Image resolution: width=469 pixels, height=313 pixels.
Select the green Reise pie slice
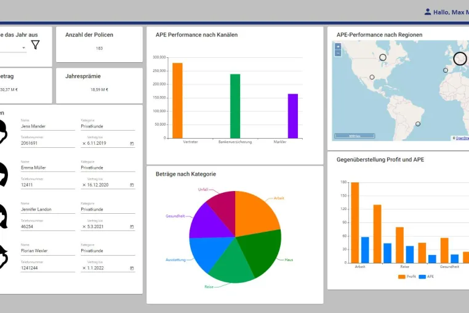coord(232,265)
